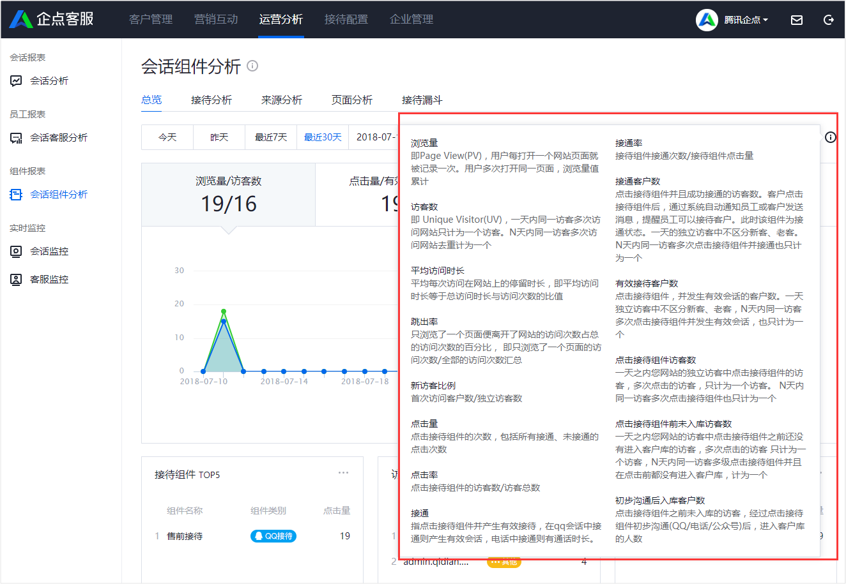The height and width of the screenshot is (584, 846).
Task: Open 会话客服分析 in the sidebar
Action: tap(58, 138)
